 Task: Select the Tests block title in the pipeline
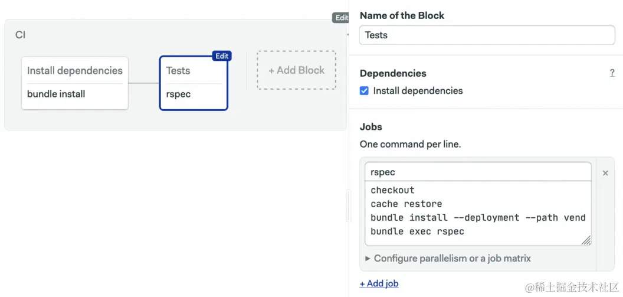pyautogui.click(x=178, y=71)
